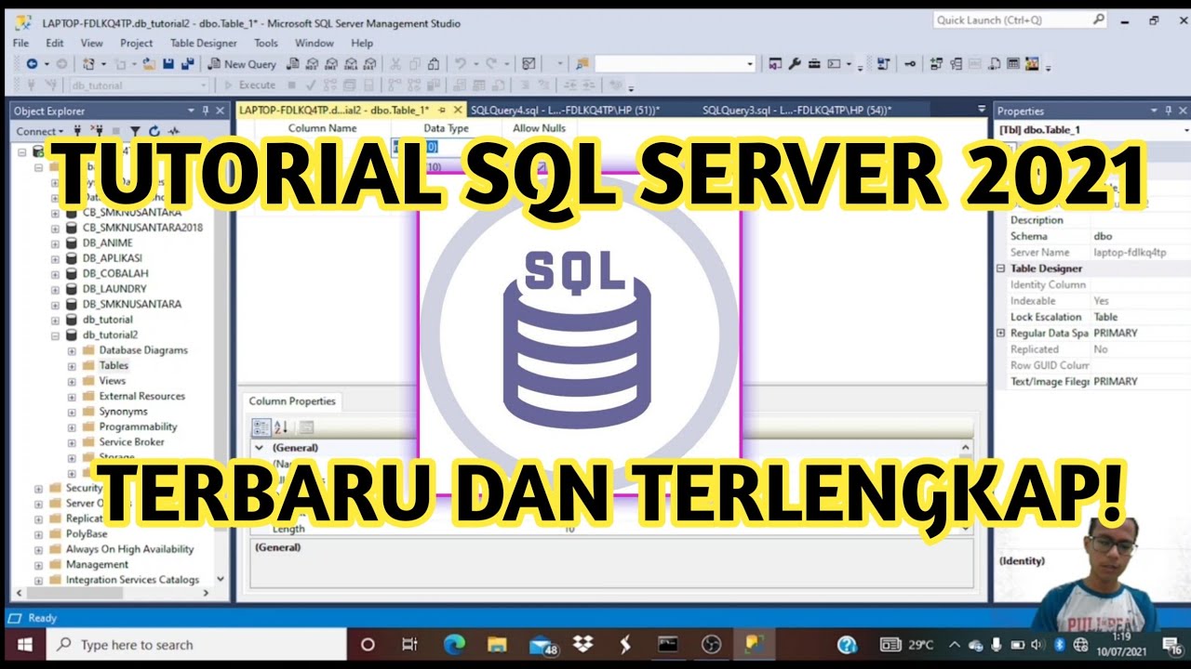Viewport: 1191px width, 669px height.
Task: Select the Column Properties tab
Action: click(291, 401)
